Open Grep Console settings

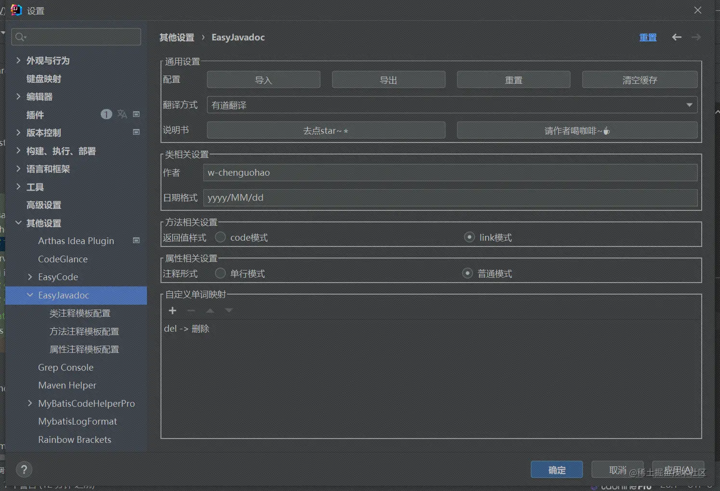(66, 367)
